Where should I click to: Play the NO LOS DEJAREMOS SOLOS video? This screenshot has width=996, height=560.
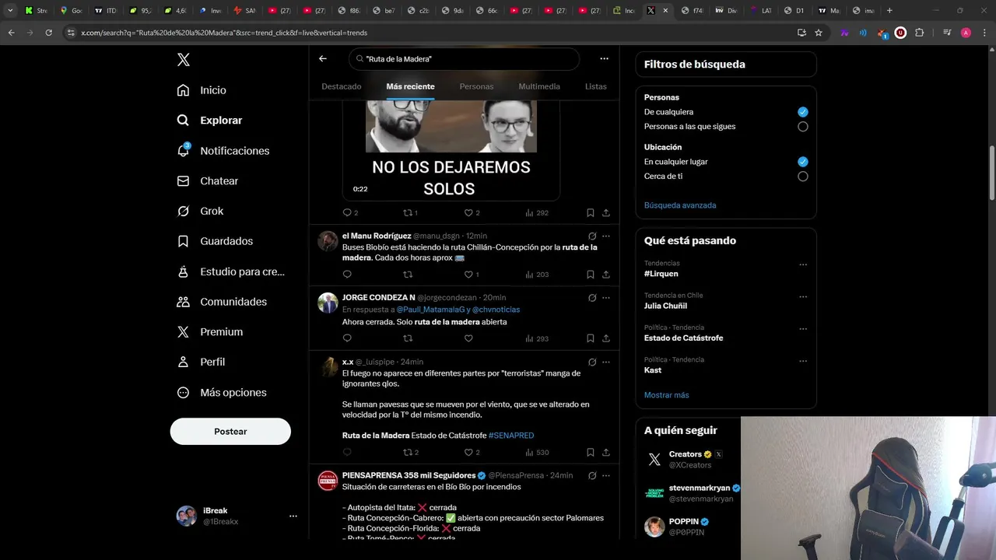click(x=451, y=149)
